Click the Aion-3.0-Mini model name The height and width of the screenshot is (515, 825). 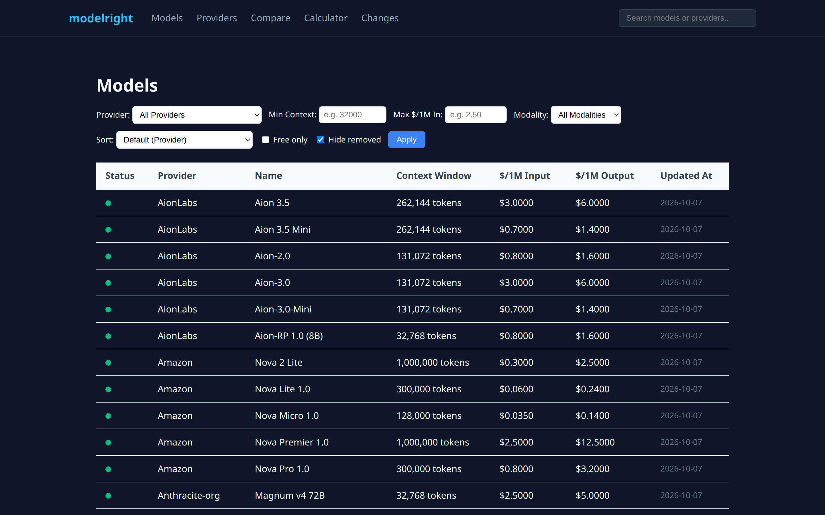pos(283,309)
